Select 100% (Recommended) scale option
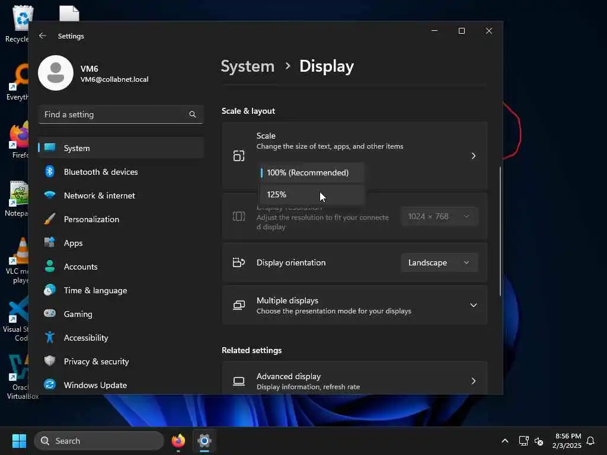Viewport: 607px width, 455px height. 312,172
